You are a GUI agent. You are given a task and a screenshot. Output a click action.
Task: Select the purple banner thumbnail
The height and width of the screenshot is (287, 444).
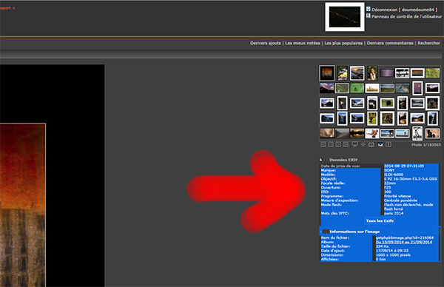387,73
